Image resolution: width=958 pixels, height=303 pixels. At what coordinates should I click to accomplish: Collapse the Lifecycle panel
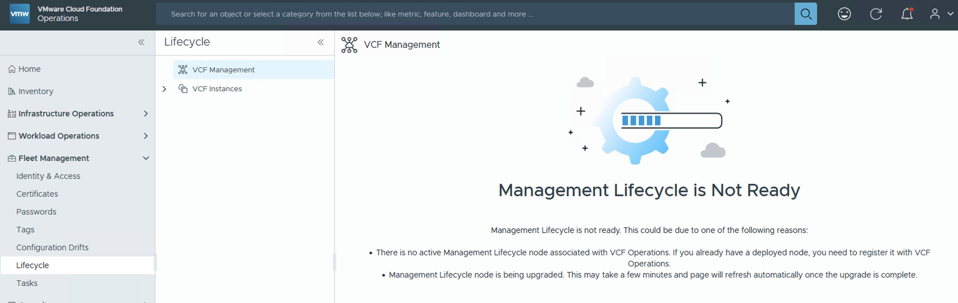click(x=321, y=42)
